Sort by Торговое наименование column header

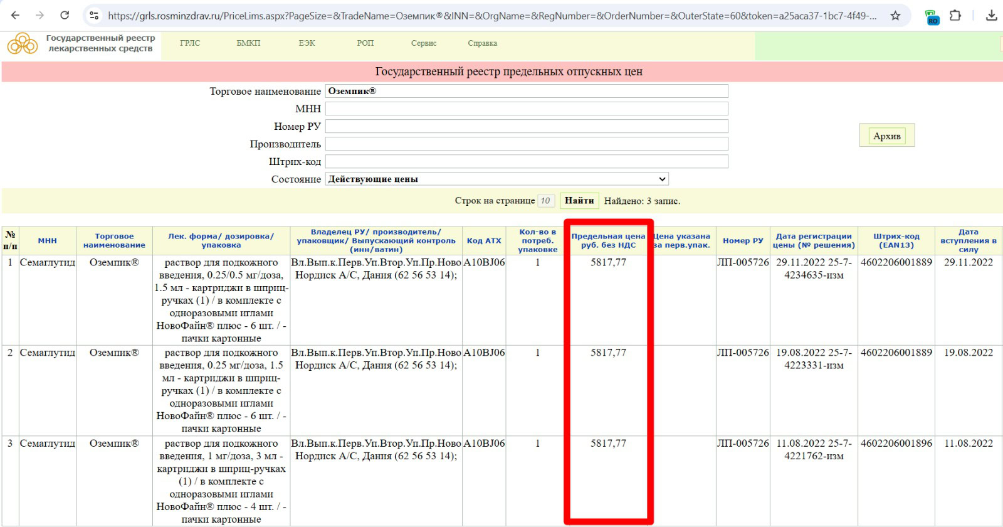[114, 240]
